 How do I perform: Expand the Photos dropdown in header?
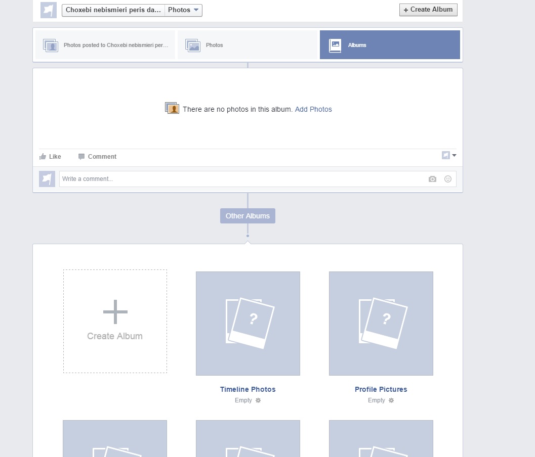pyautogui.click(x=183, y=10)
